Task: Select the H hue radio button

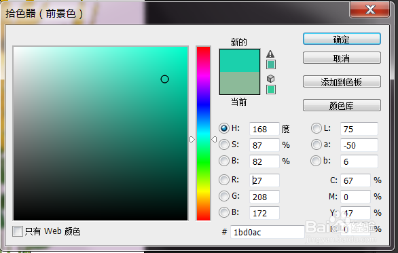Action: (224, 128)
